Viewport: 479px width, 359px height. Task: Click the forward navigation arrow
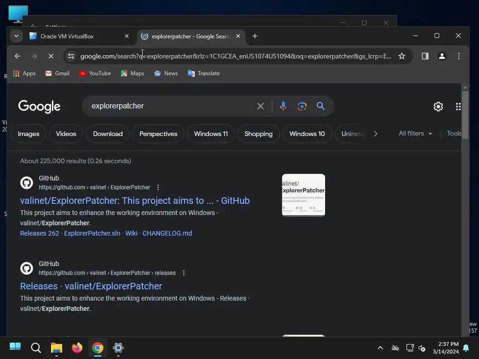[x=34, y=56]
